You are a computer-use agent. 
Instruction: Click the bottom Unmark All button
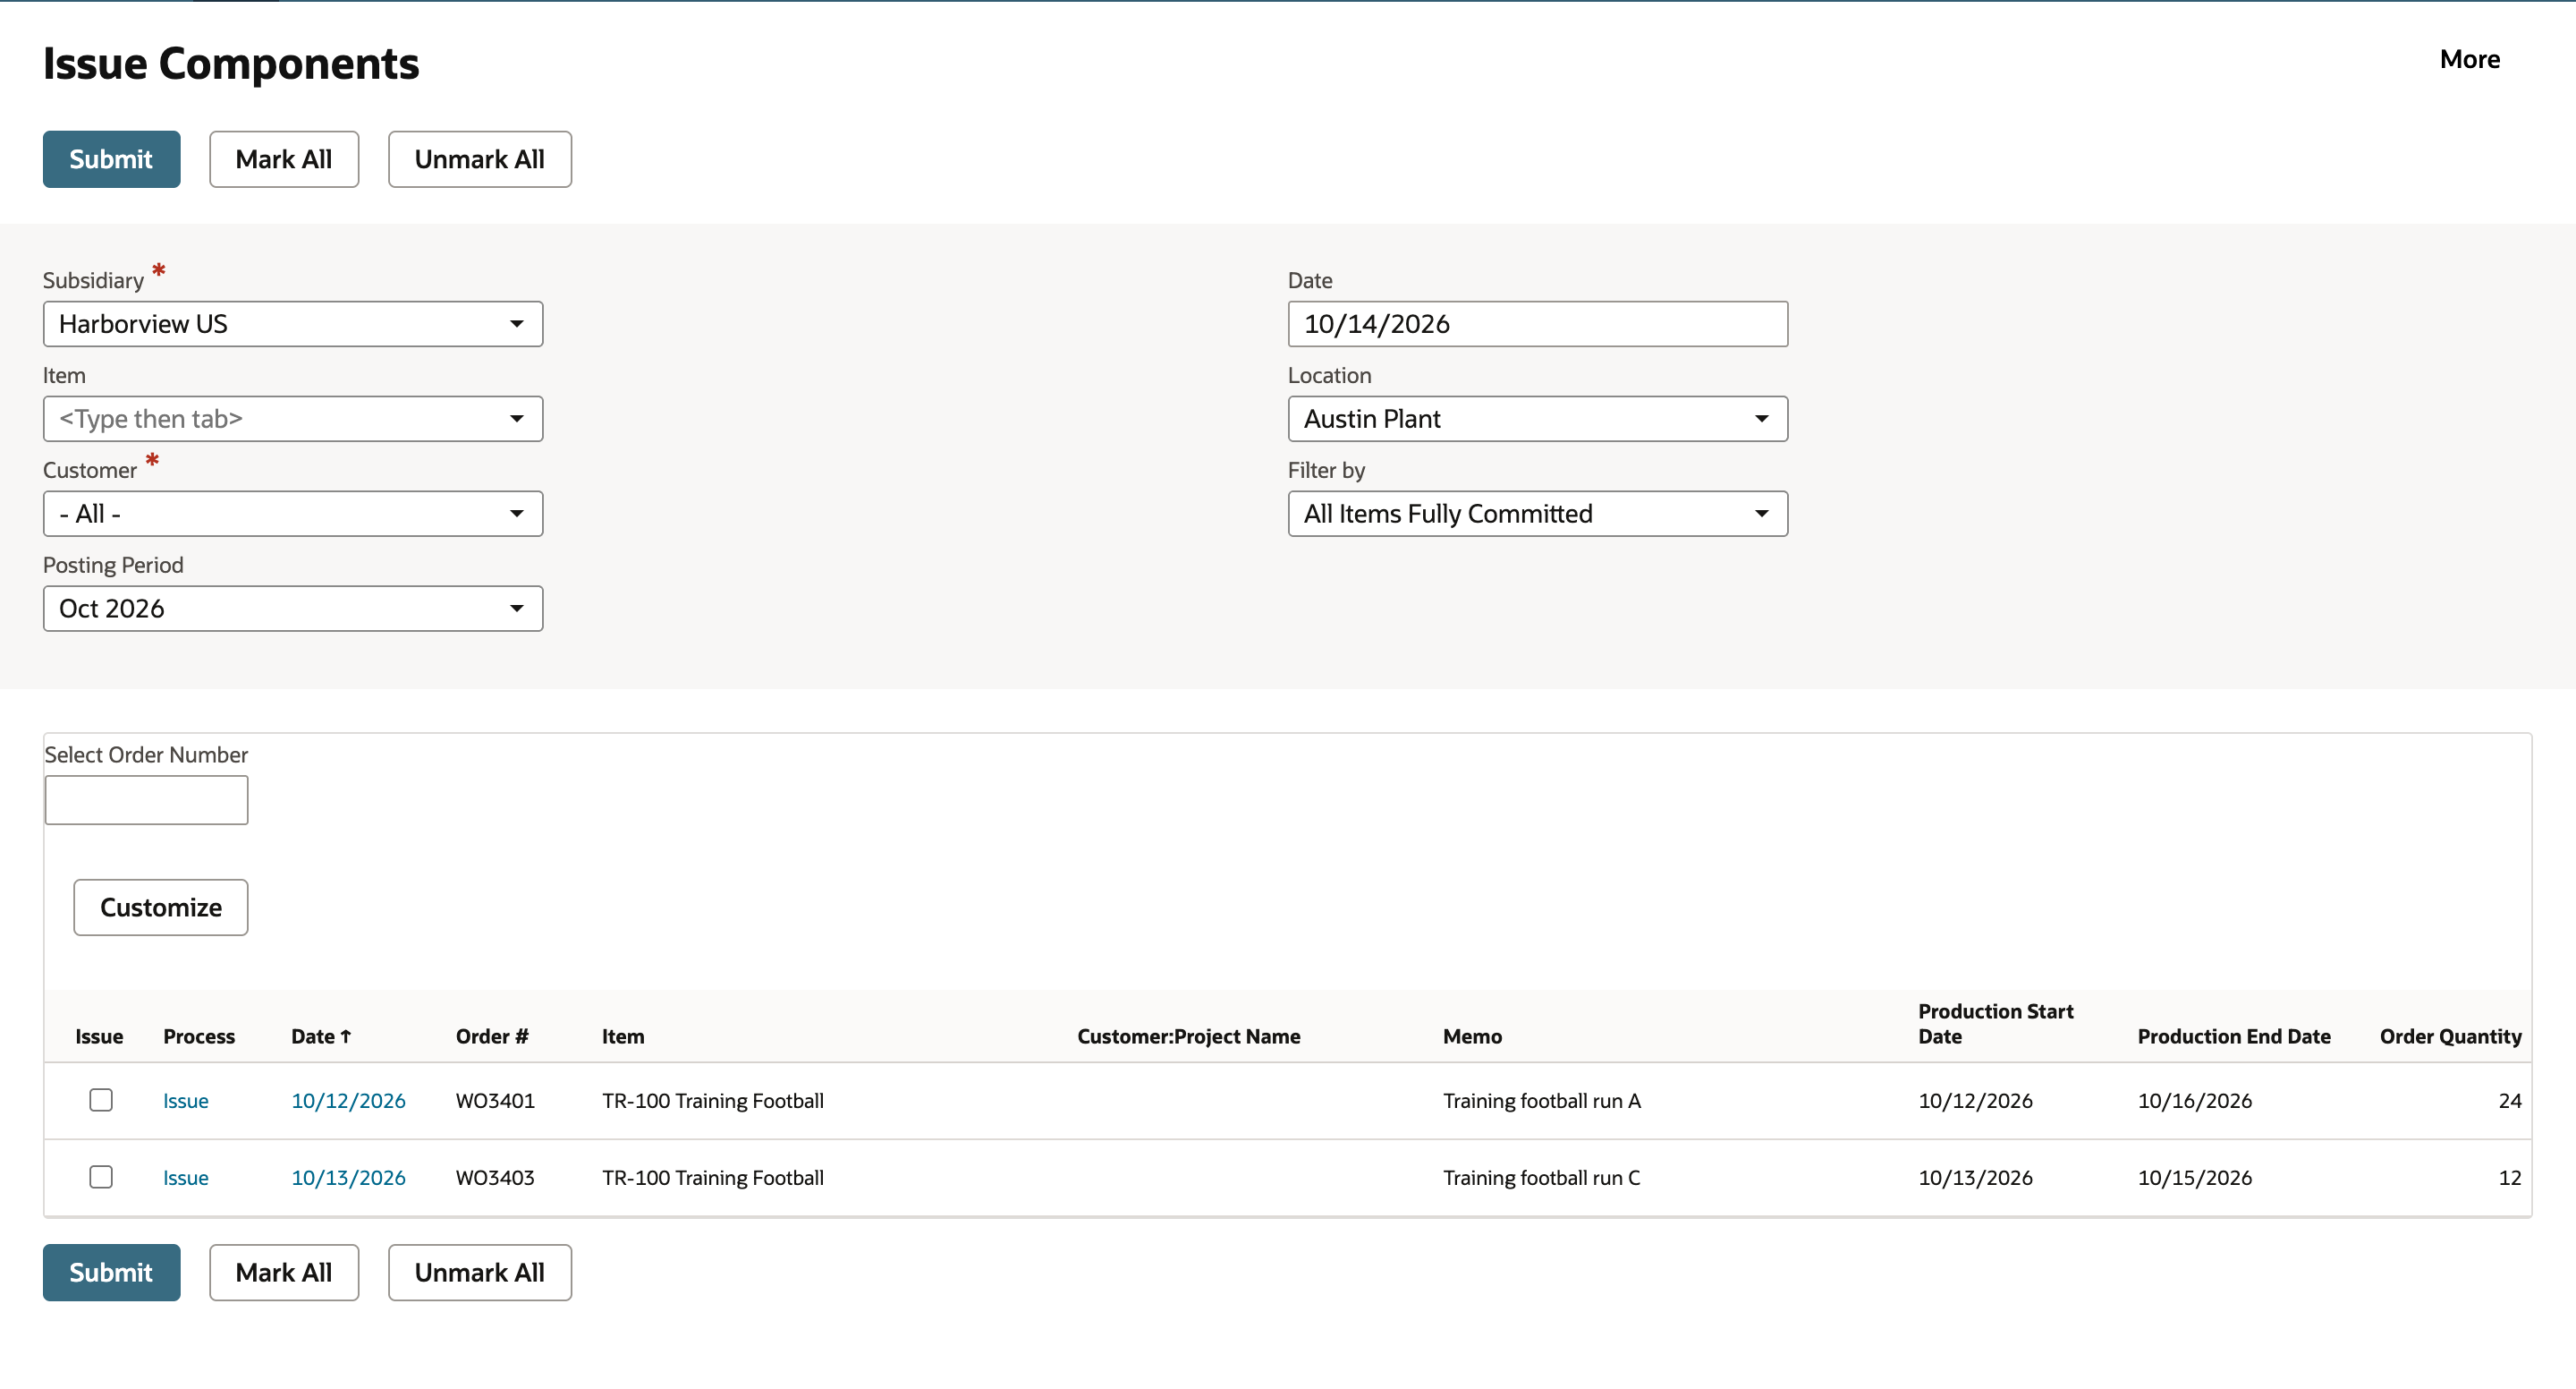coord(480,1273)
